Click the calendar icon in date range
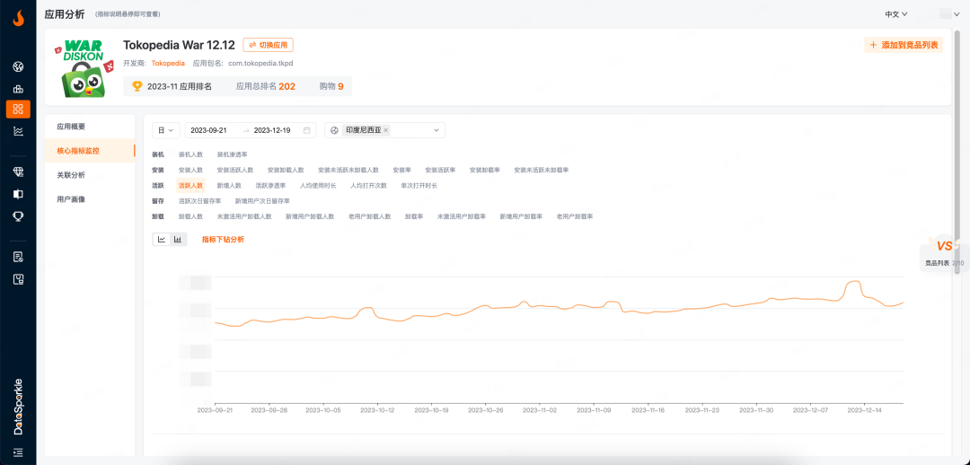This screenshot has height=465, width=970. [307, 130]
